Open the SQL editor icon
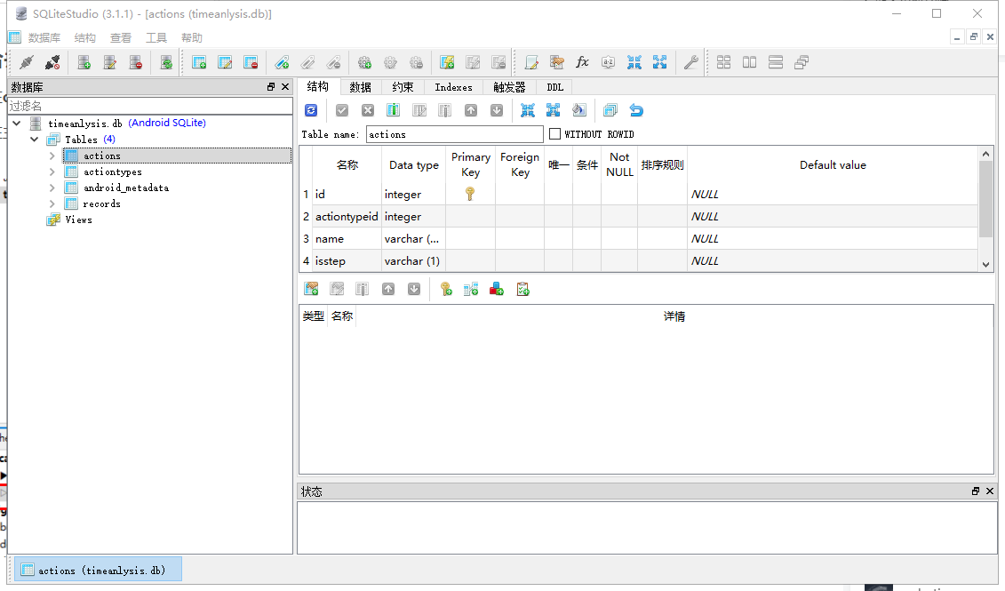The height and width of the screenshot is (591, 1005). click(x=531, y=62)
